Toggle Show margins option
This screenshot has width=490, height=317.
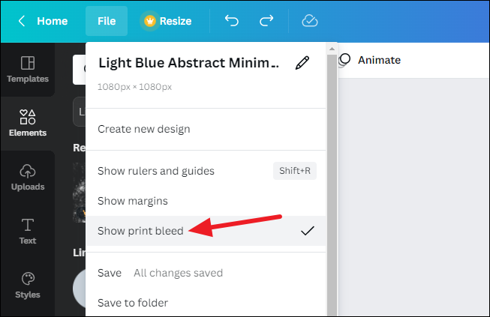point(206,201)
